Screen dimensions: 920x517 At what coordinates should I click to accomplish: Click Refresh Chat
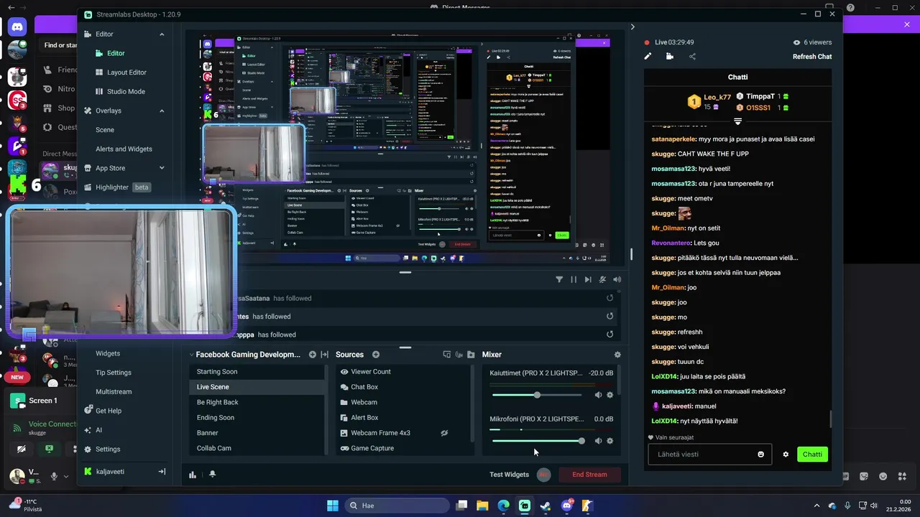[x=812, y=57]
